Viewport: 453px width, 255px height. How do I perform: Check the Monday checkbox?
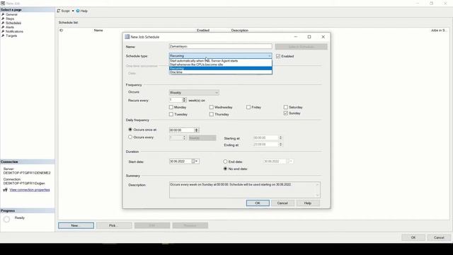(171, 107)
